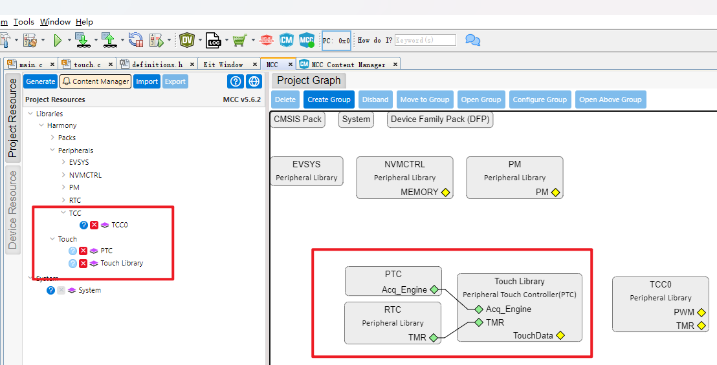Expand the Packs tree node
Viewport: 717px width, 365px height.
(52, 138)
